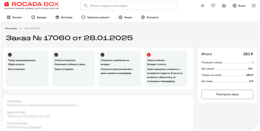The width and height of the screenshot is (260, 131).
Task: Click the tooth icon next to Бренды
Action: coord(33,17)
